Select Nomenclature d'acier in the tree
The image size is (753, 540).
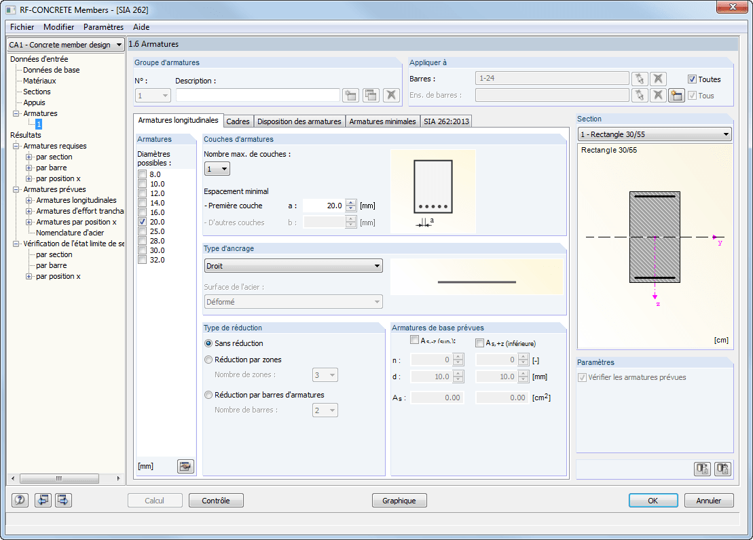coord(70,233)
